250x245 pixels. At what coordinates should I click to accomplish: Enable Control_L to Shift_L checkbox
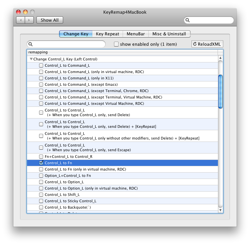(41, 195)
